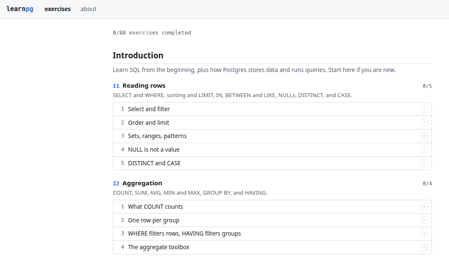
Task: Click '0/88 exercises completed' text
Action: coord(152,33)
